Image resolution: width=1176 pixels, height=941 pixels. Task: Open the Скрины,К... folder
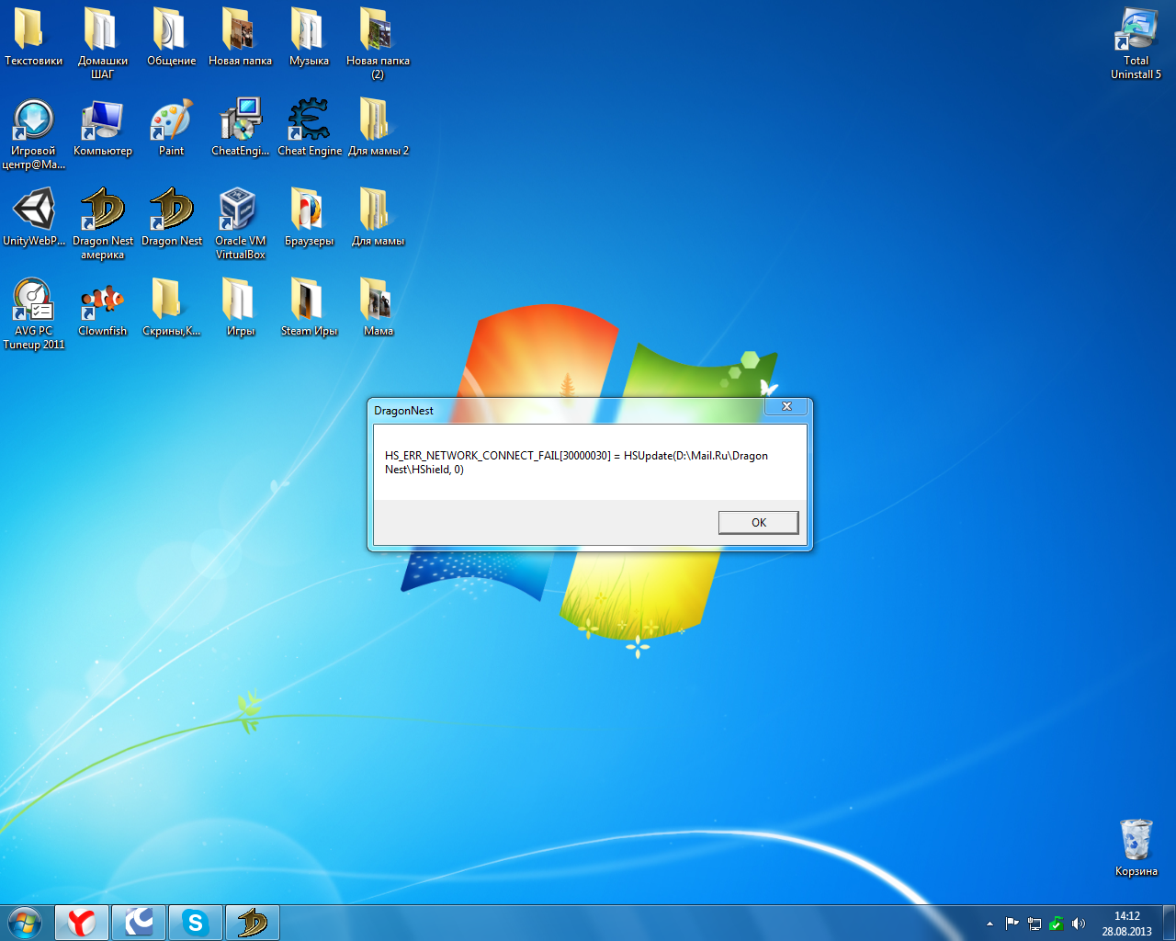tap(171, 307)
